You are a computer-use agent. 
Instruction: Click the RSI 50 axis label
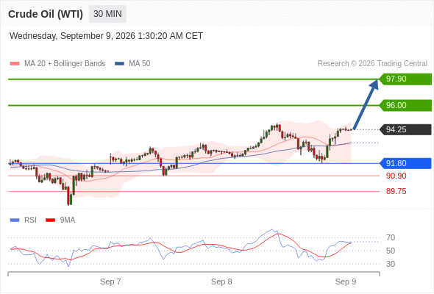[391, 251]
